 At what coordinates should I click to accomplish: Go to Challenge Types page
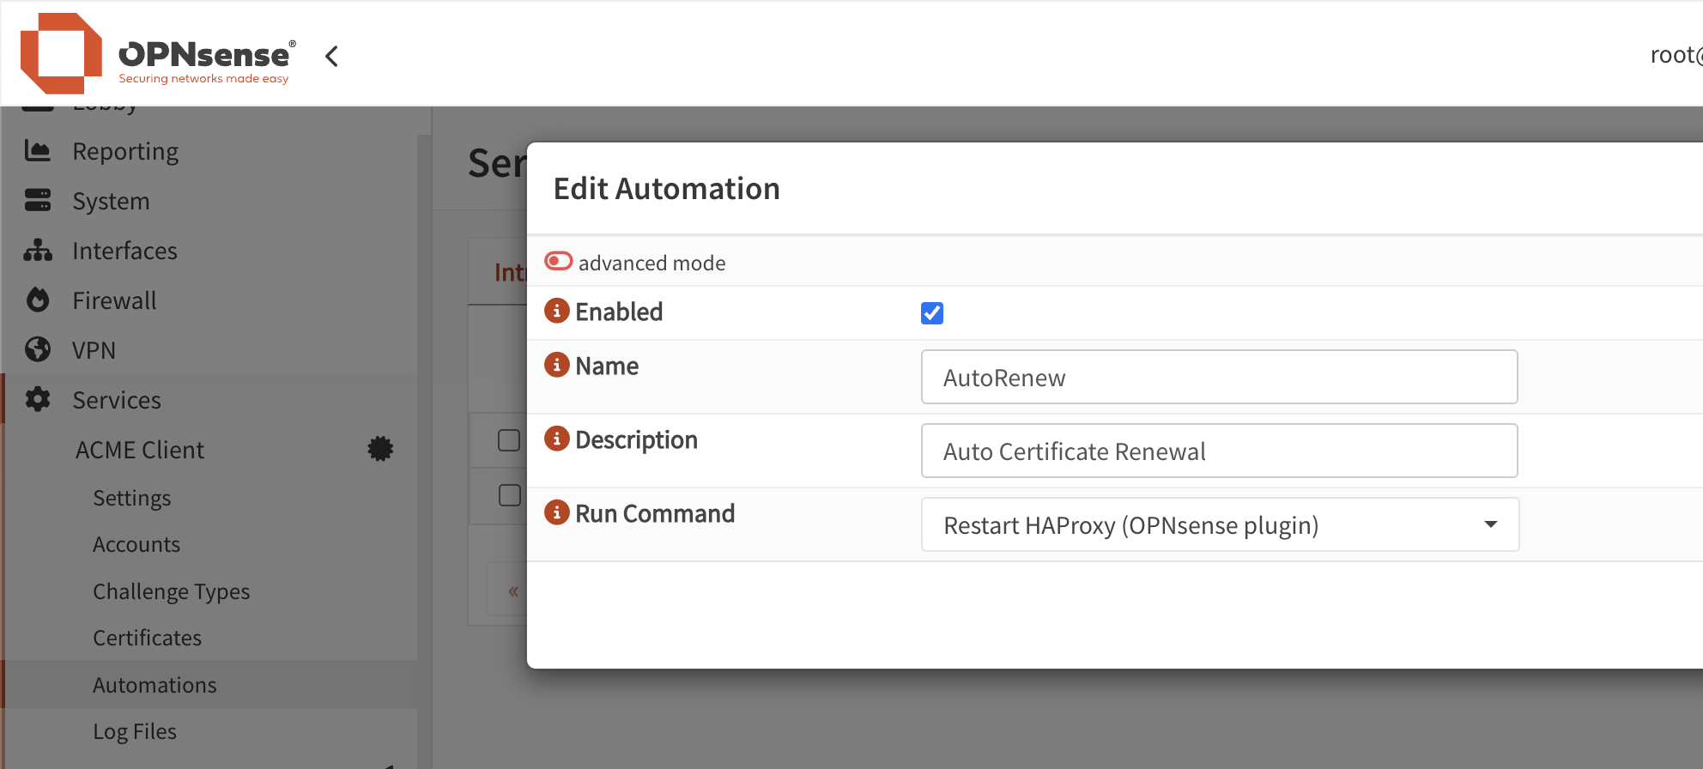(x=171, y=591)
